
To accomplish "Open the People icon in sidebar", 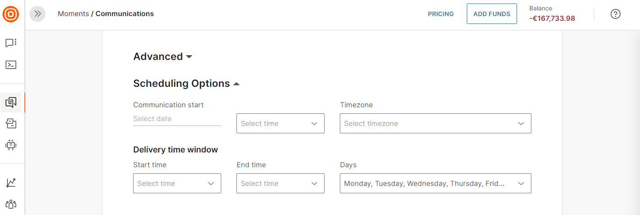I will [x=11, y=204].
